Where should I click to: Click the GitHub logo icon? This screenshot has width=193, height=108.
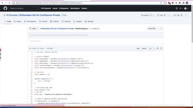(5, 8)
